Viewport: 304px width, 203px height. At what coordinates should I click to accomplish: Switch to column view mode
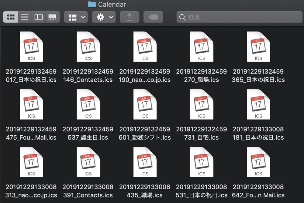[39, 17]
